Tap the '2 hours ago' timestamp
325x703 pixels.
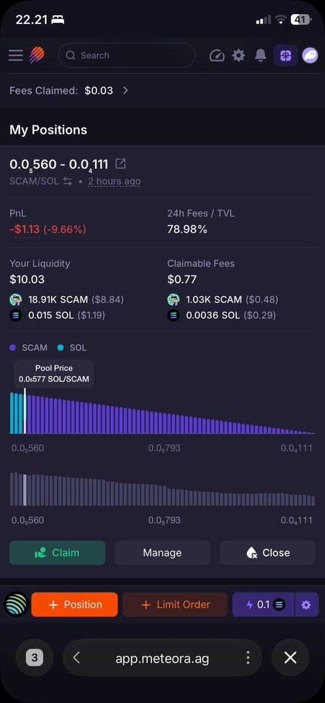pos(114,182)
